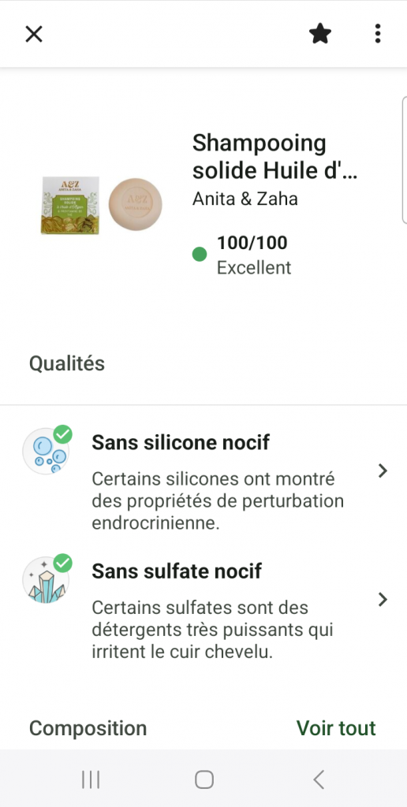Tap the green score dot indicator
Viewport: 407px width, 807px height.
[200, 255]
